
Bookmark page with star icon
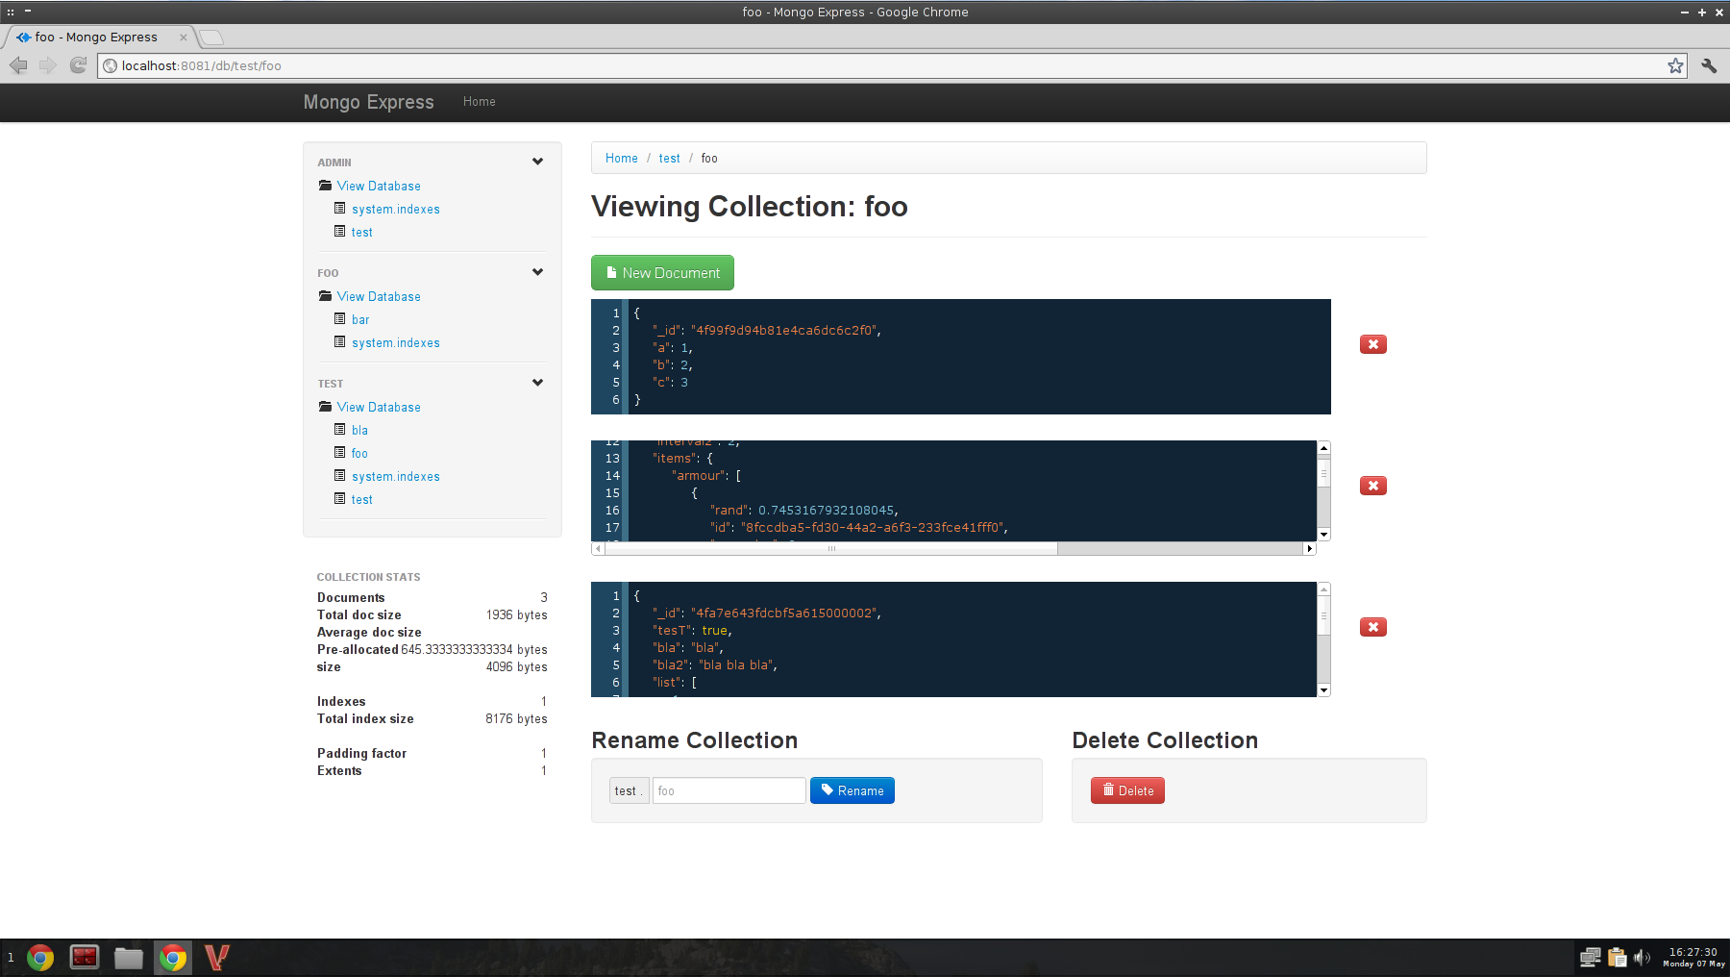tap(1675, 65)
